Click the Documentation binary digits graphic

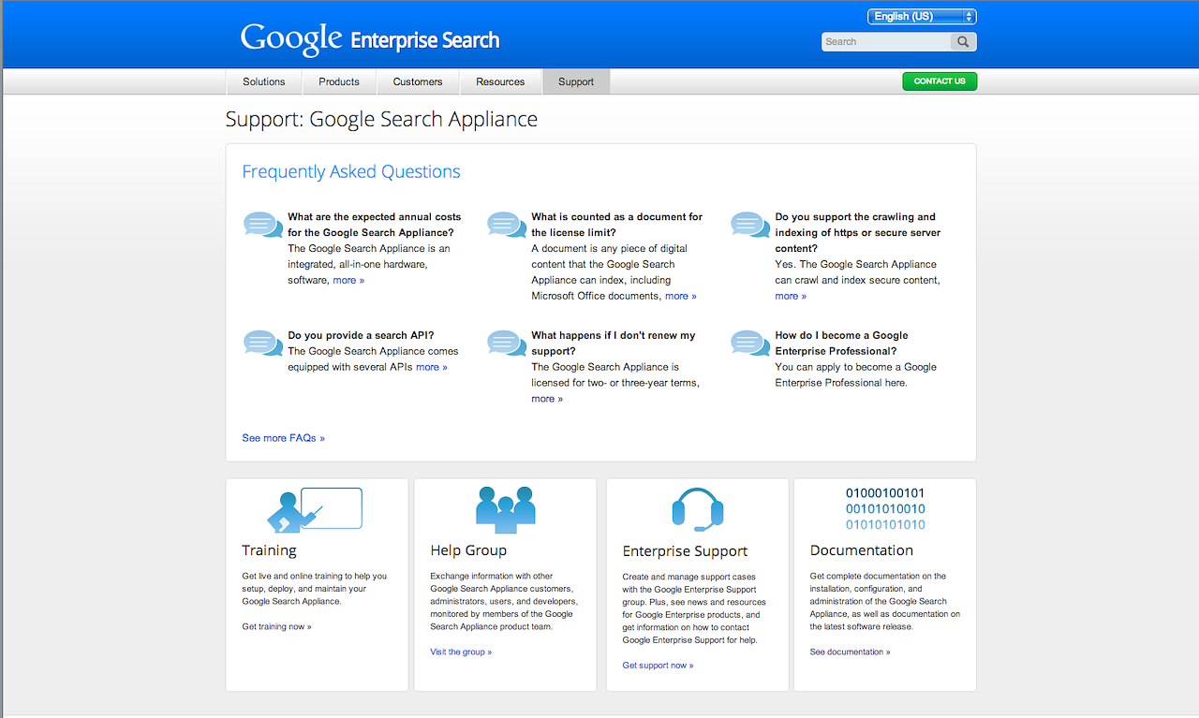click(x=885, y=509)
